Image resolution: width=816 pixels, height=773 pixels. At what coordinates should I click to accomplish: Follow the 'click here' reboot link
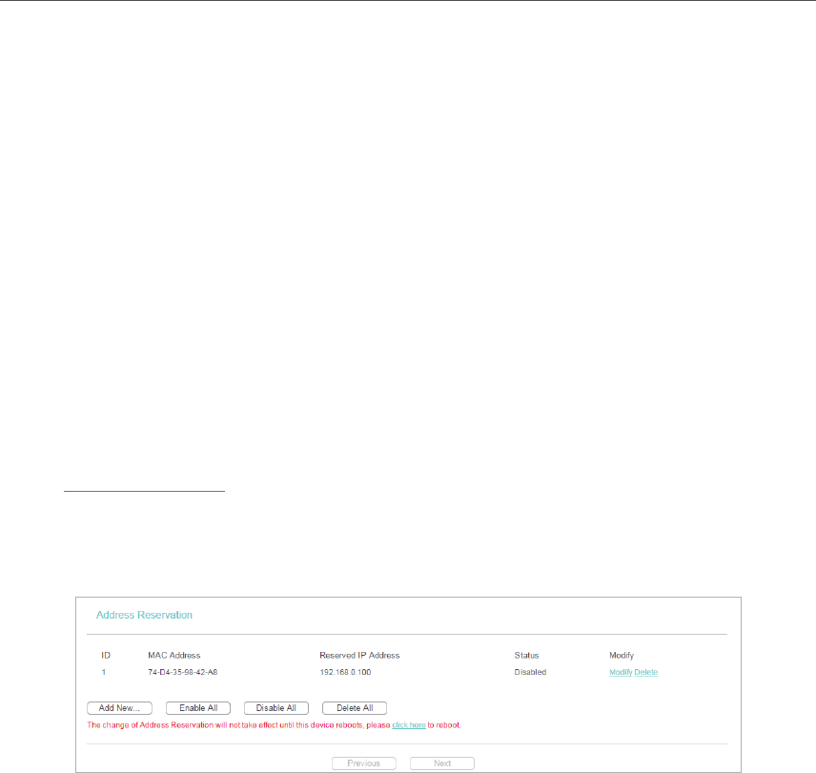coord(409,725)
